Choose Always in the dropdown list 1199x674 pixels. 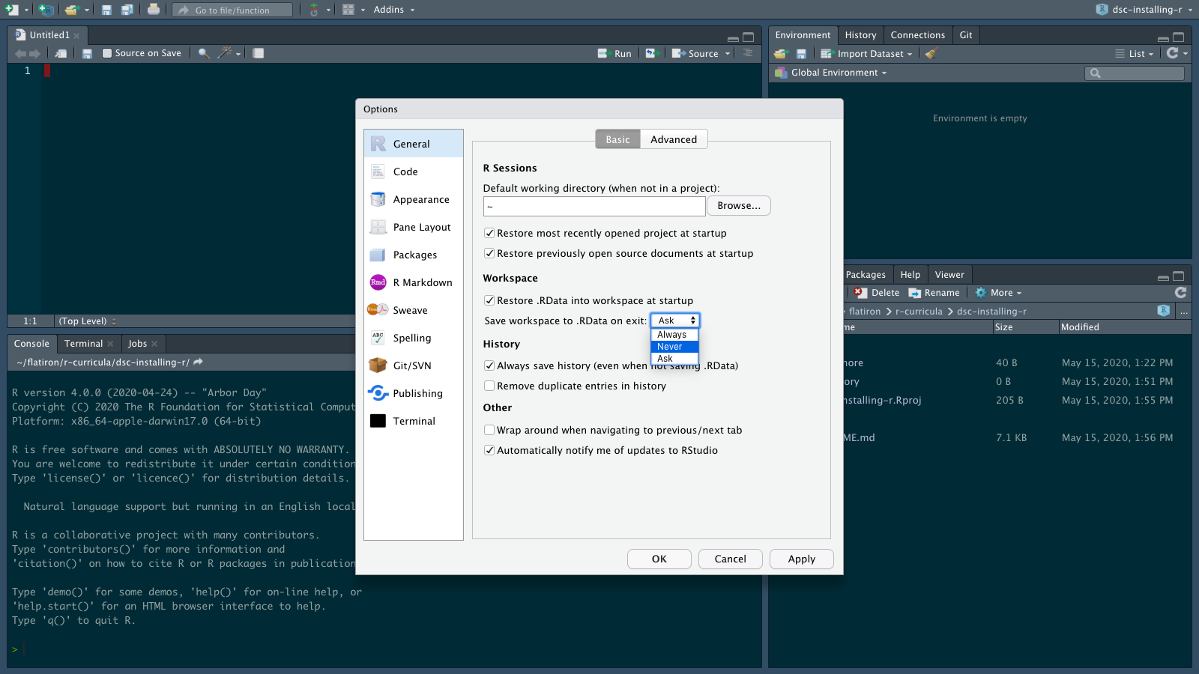674,335
